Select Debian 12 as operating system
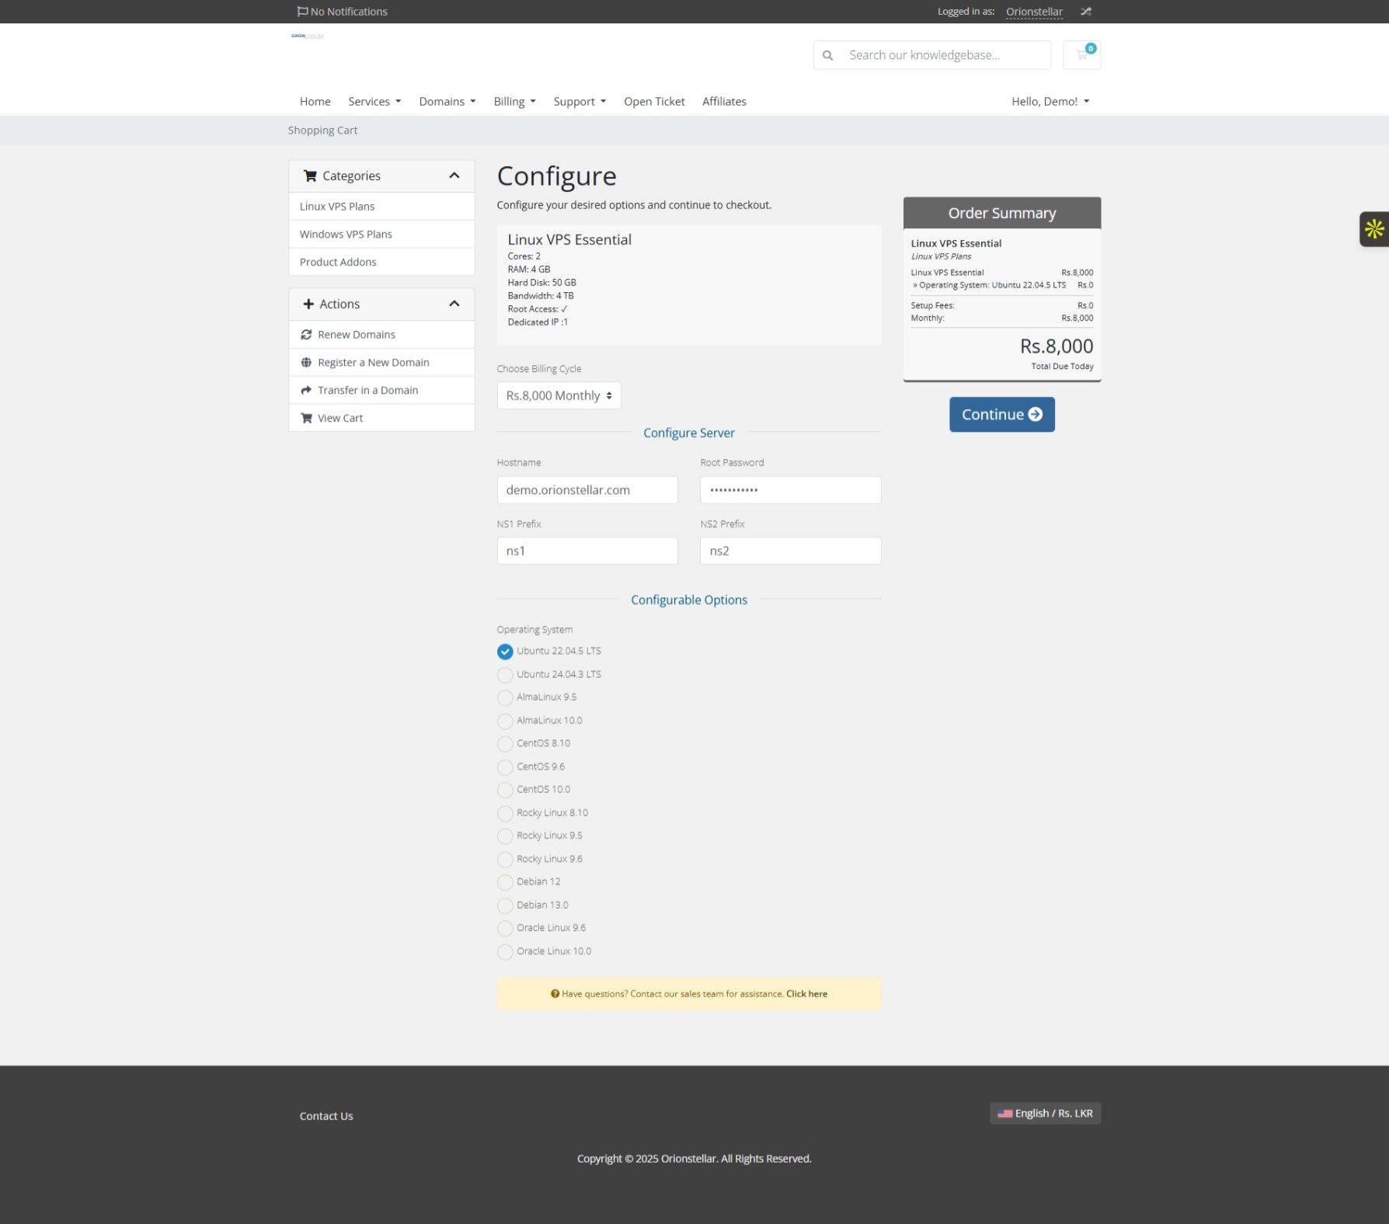Screen dimensions: 1389x1224 click(x=505, y=882)
